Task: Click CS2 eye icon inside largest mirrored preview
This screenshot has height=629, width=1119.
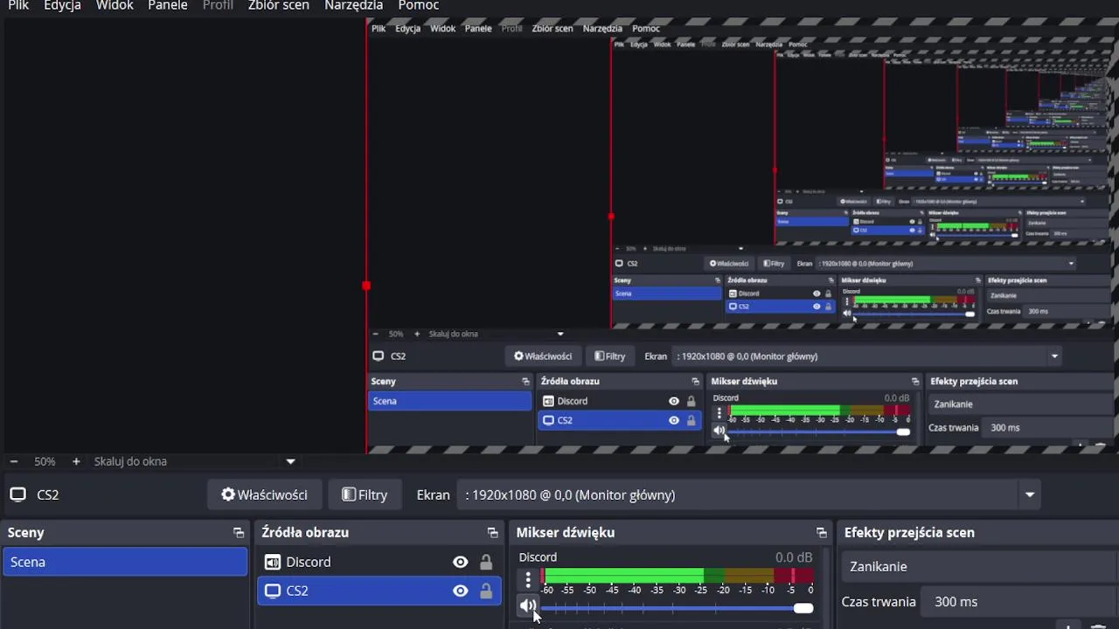Action: tap(673, 420)
